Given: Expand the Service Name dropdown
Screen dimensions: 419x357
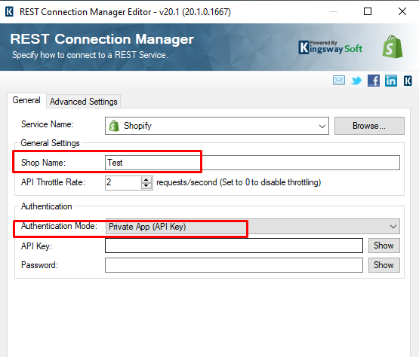Looking at the screenshot, I should [322, 126].
